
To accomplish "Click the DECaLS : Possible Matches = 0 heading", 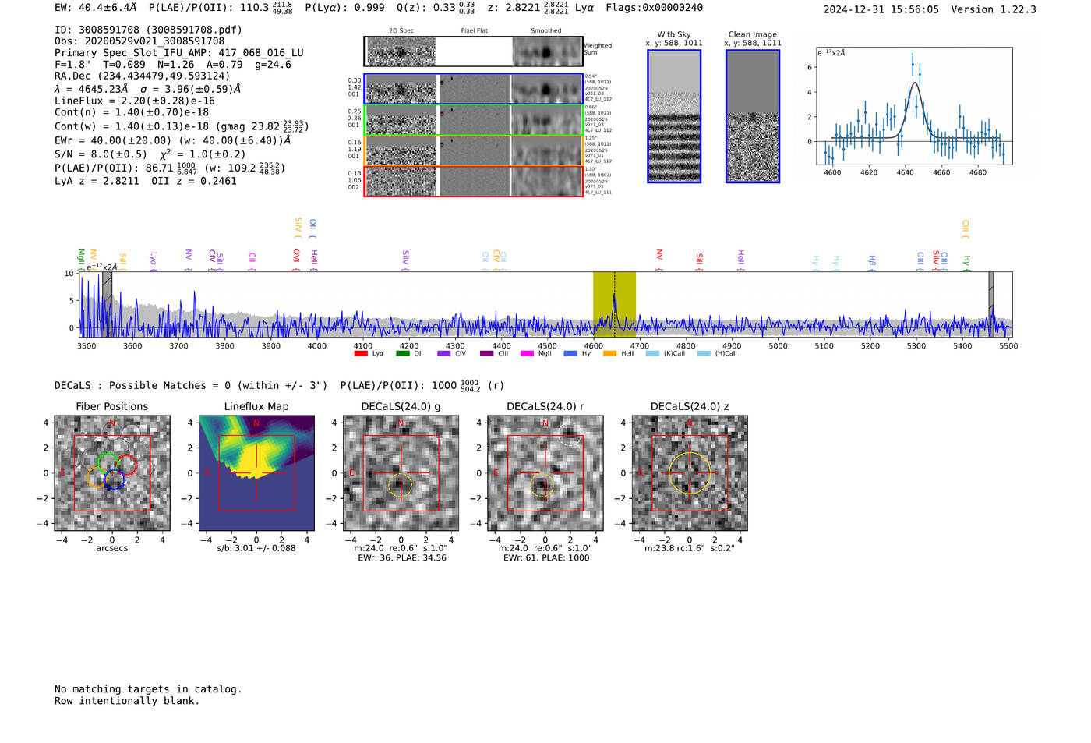I will [191, 385].
